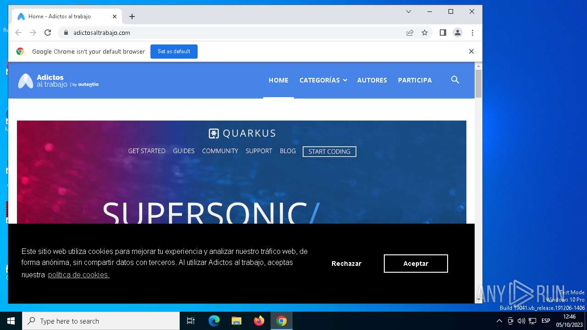Open the AUTORES menu item
587x330 pixels.
pos(372,80)
